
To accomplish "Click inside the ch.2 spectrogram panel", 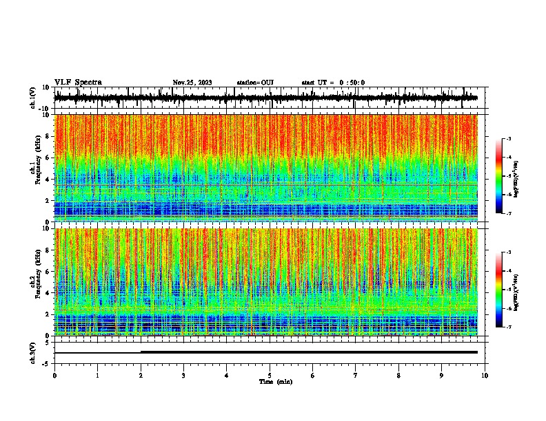I will [x=266, y=282].
